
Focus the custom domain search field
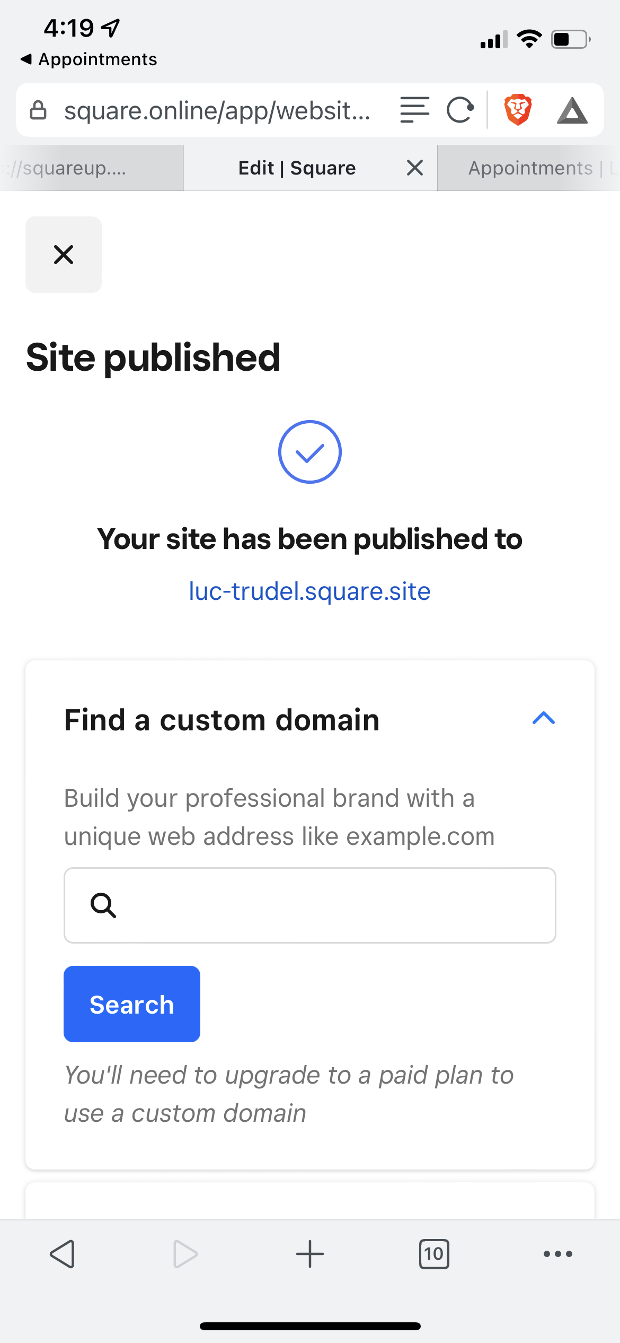(x=310, y=905)
